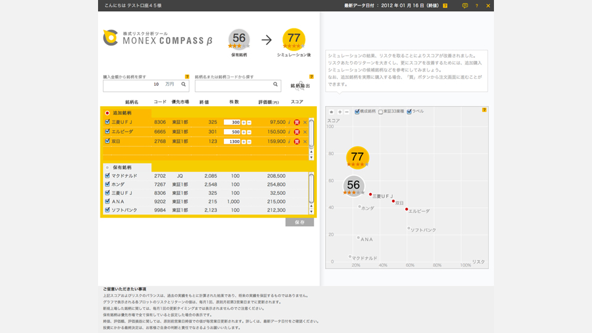Remove エルピーダ from added stocks
This screenshot has width=592, height=333.
(305, 132)
